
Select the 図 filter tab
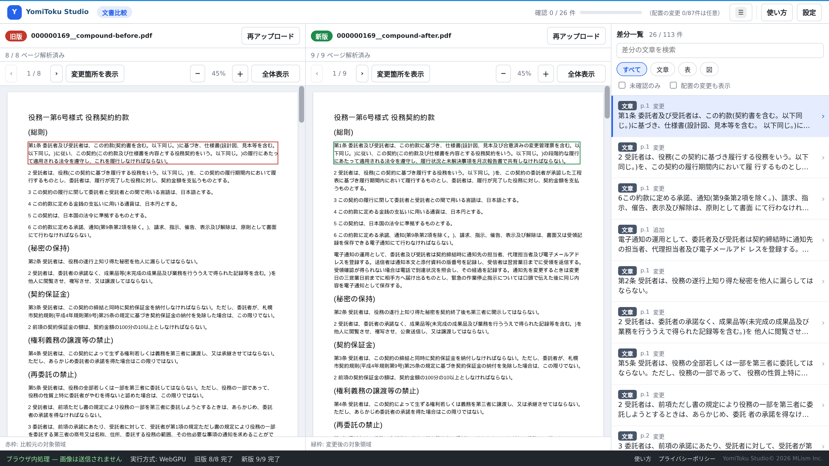click(709, 69)
